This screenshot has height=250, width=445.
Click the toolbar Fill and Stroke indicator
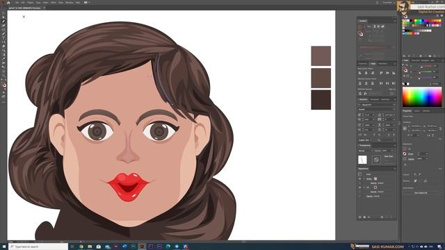pyautogui.click(x=3, y=84)
